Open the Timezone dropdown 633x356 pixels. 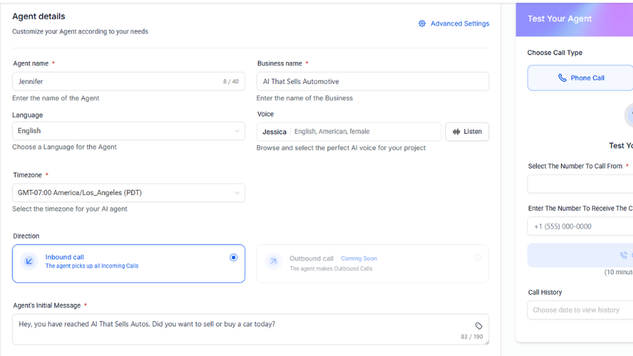point(129,193)
